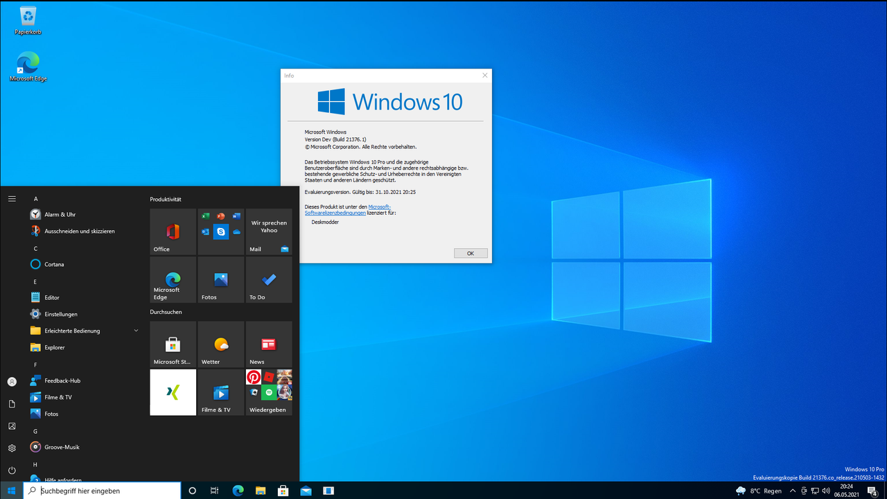Screen dimensions: 887x499
Task: Open the Papierkorb desktop icon
Action: pyautogui.click(x=28, y=19)
